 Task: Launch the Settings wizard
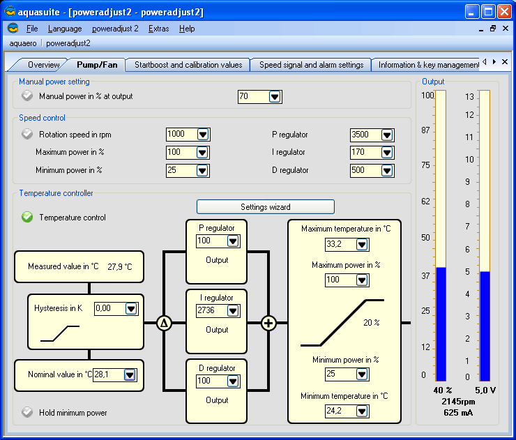[x=265, y=207]
